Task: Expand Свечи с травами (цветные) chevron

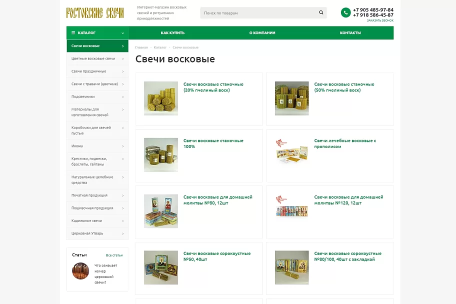Action: click(x=123, y=84)
